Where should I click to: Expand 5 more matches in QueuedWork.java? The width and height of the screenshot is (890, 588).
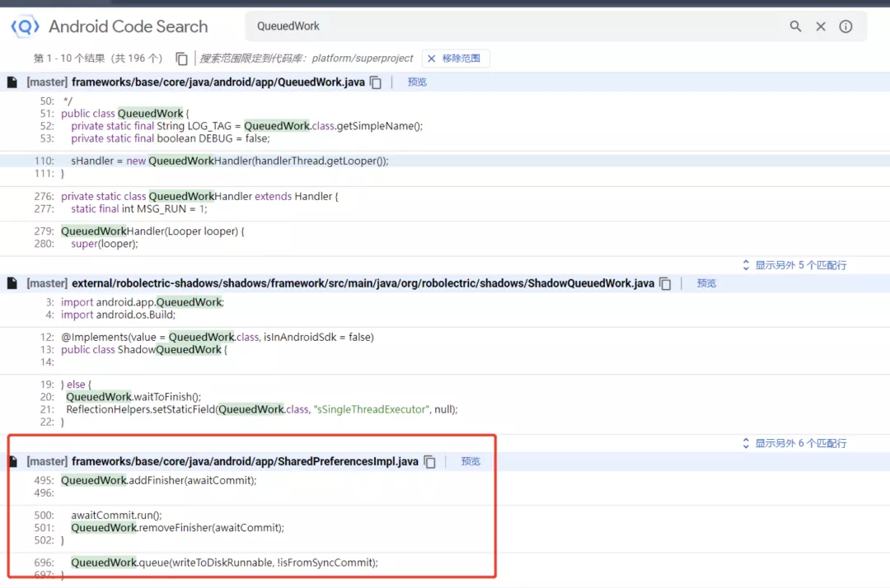click(x=794, y=265)
